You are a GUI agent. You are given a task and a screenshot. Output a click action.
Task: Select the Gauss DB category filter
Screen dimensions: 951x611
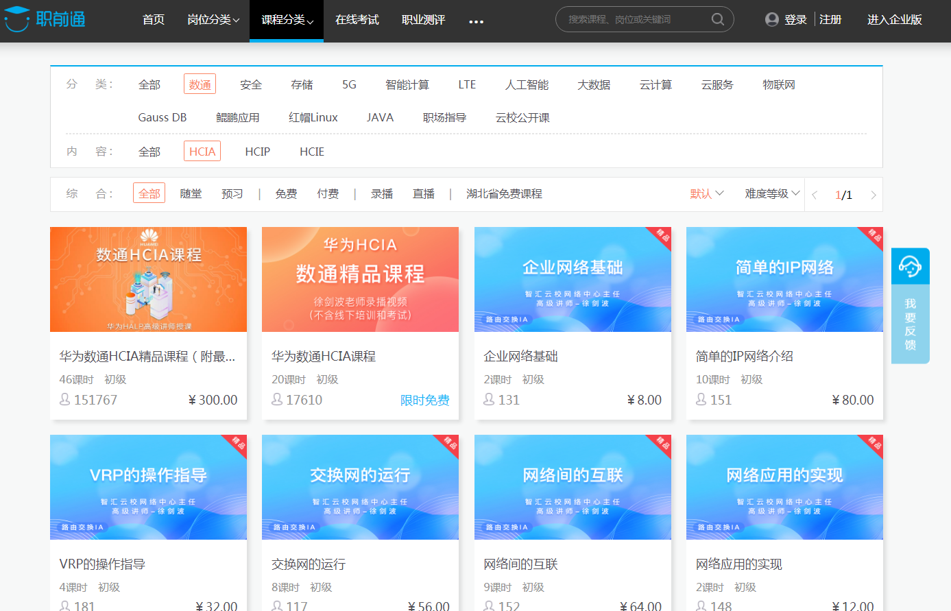click(162, 117)
